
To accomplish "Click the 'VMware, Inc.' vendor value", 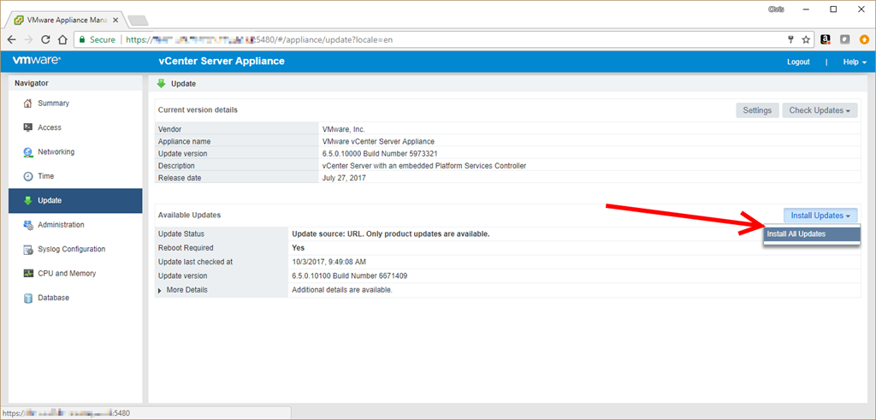I will click(344, 129).
